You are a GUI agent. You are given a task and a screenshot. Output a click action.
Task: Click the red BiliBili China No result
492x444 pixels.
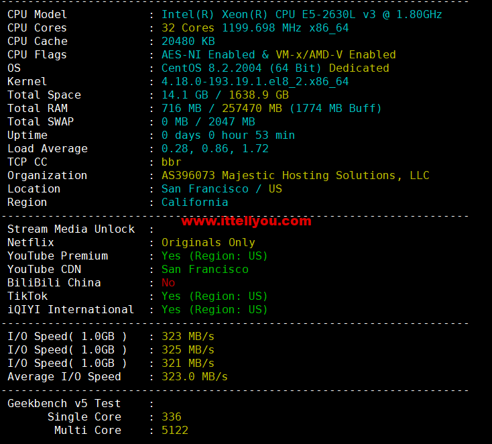tap(168, 282)
